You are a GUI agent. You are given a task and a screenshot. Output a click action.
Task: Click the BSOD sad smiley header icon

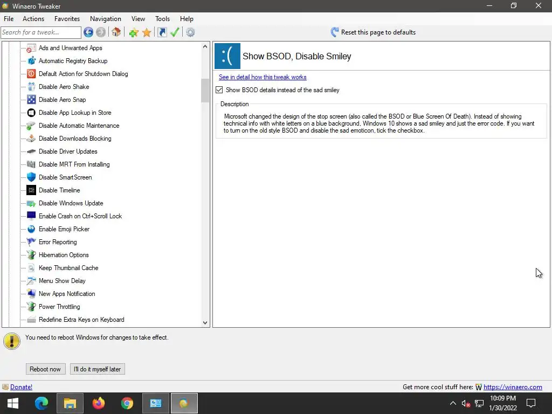coord(227,56)
